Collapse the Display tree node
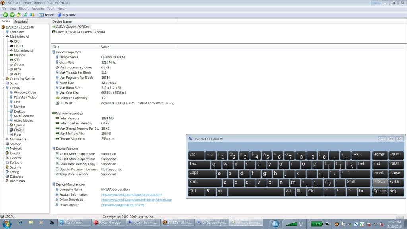This screenshot has height=229, width=407. pyautogui.click(x=3, y=88)
